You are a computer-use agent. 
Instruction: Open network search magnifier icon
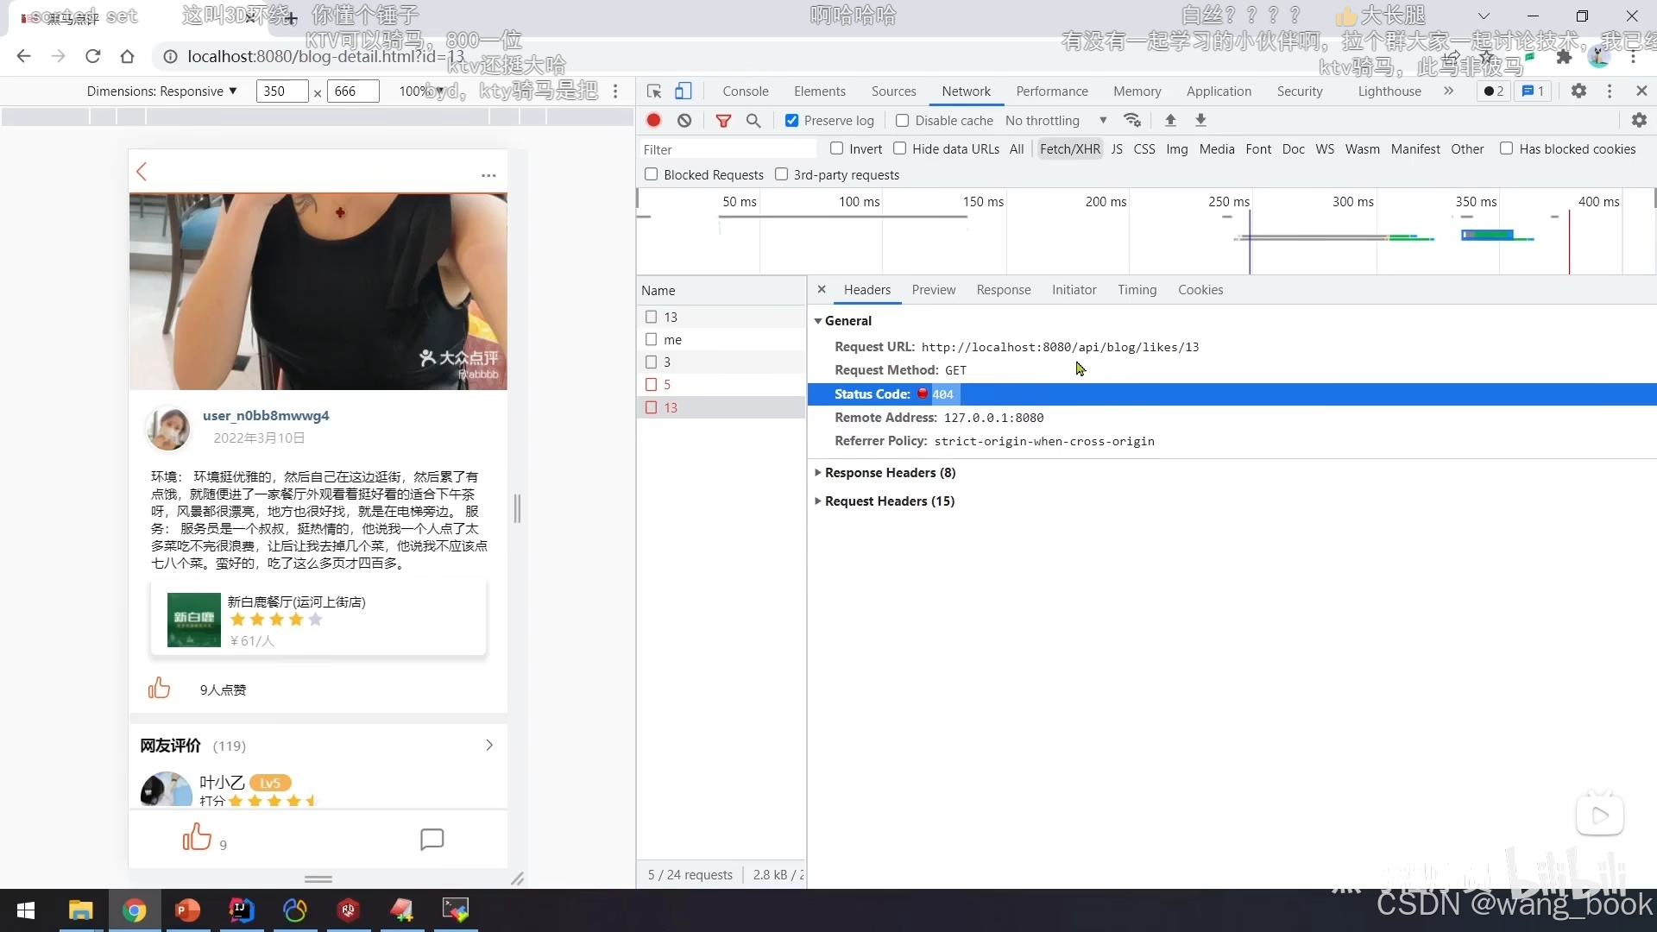tap(753, 121)
